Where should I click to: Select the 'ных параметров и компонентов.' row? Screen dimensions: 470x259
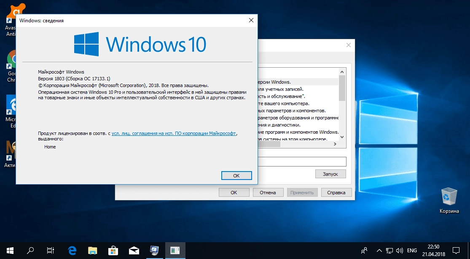(298, 111)
